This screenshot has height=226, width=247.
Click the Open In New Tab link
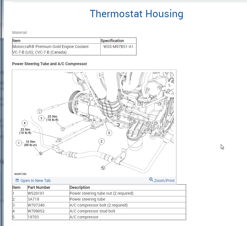coord(36,181)
